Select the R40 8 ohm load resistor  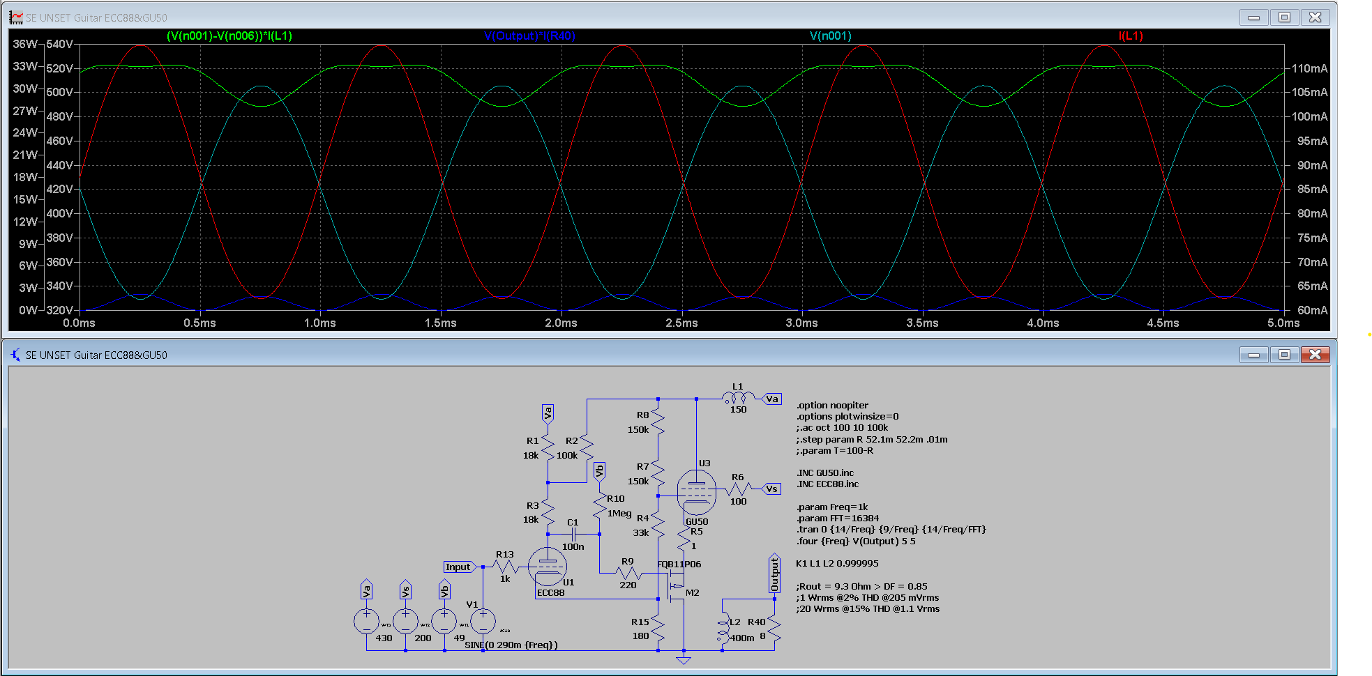tap(774, 629)
